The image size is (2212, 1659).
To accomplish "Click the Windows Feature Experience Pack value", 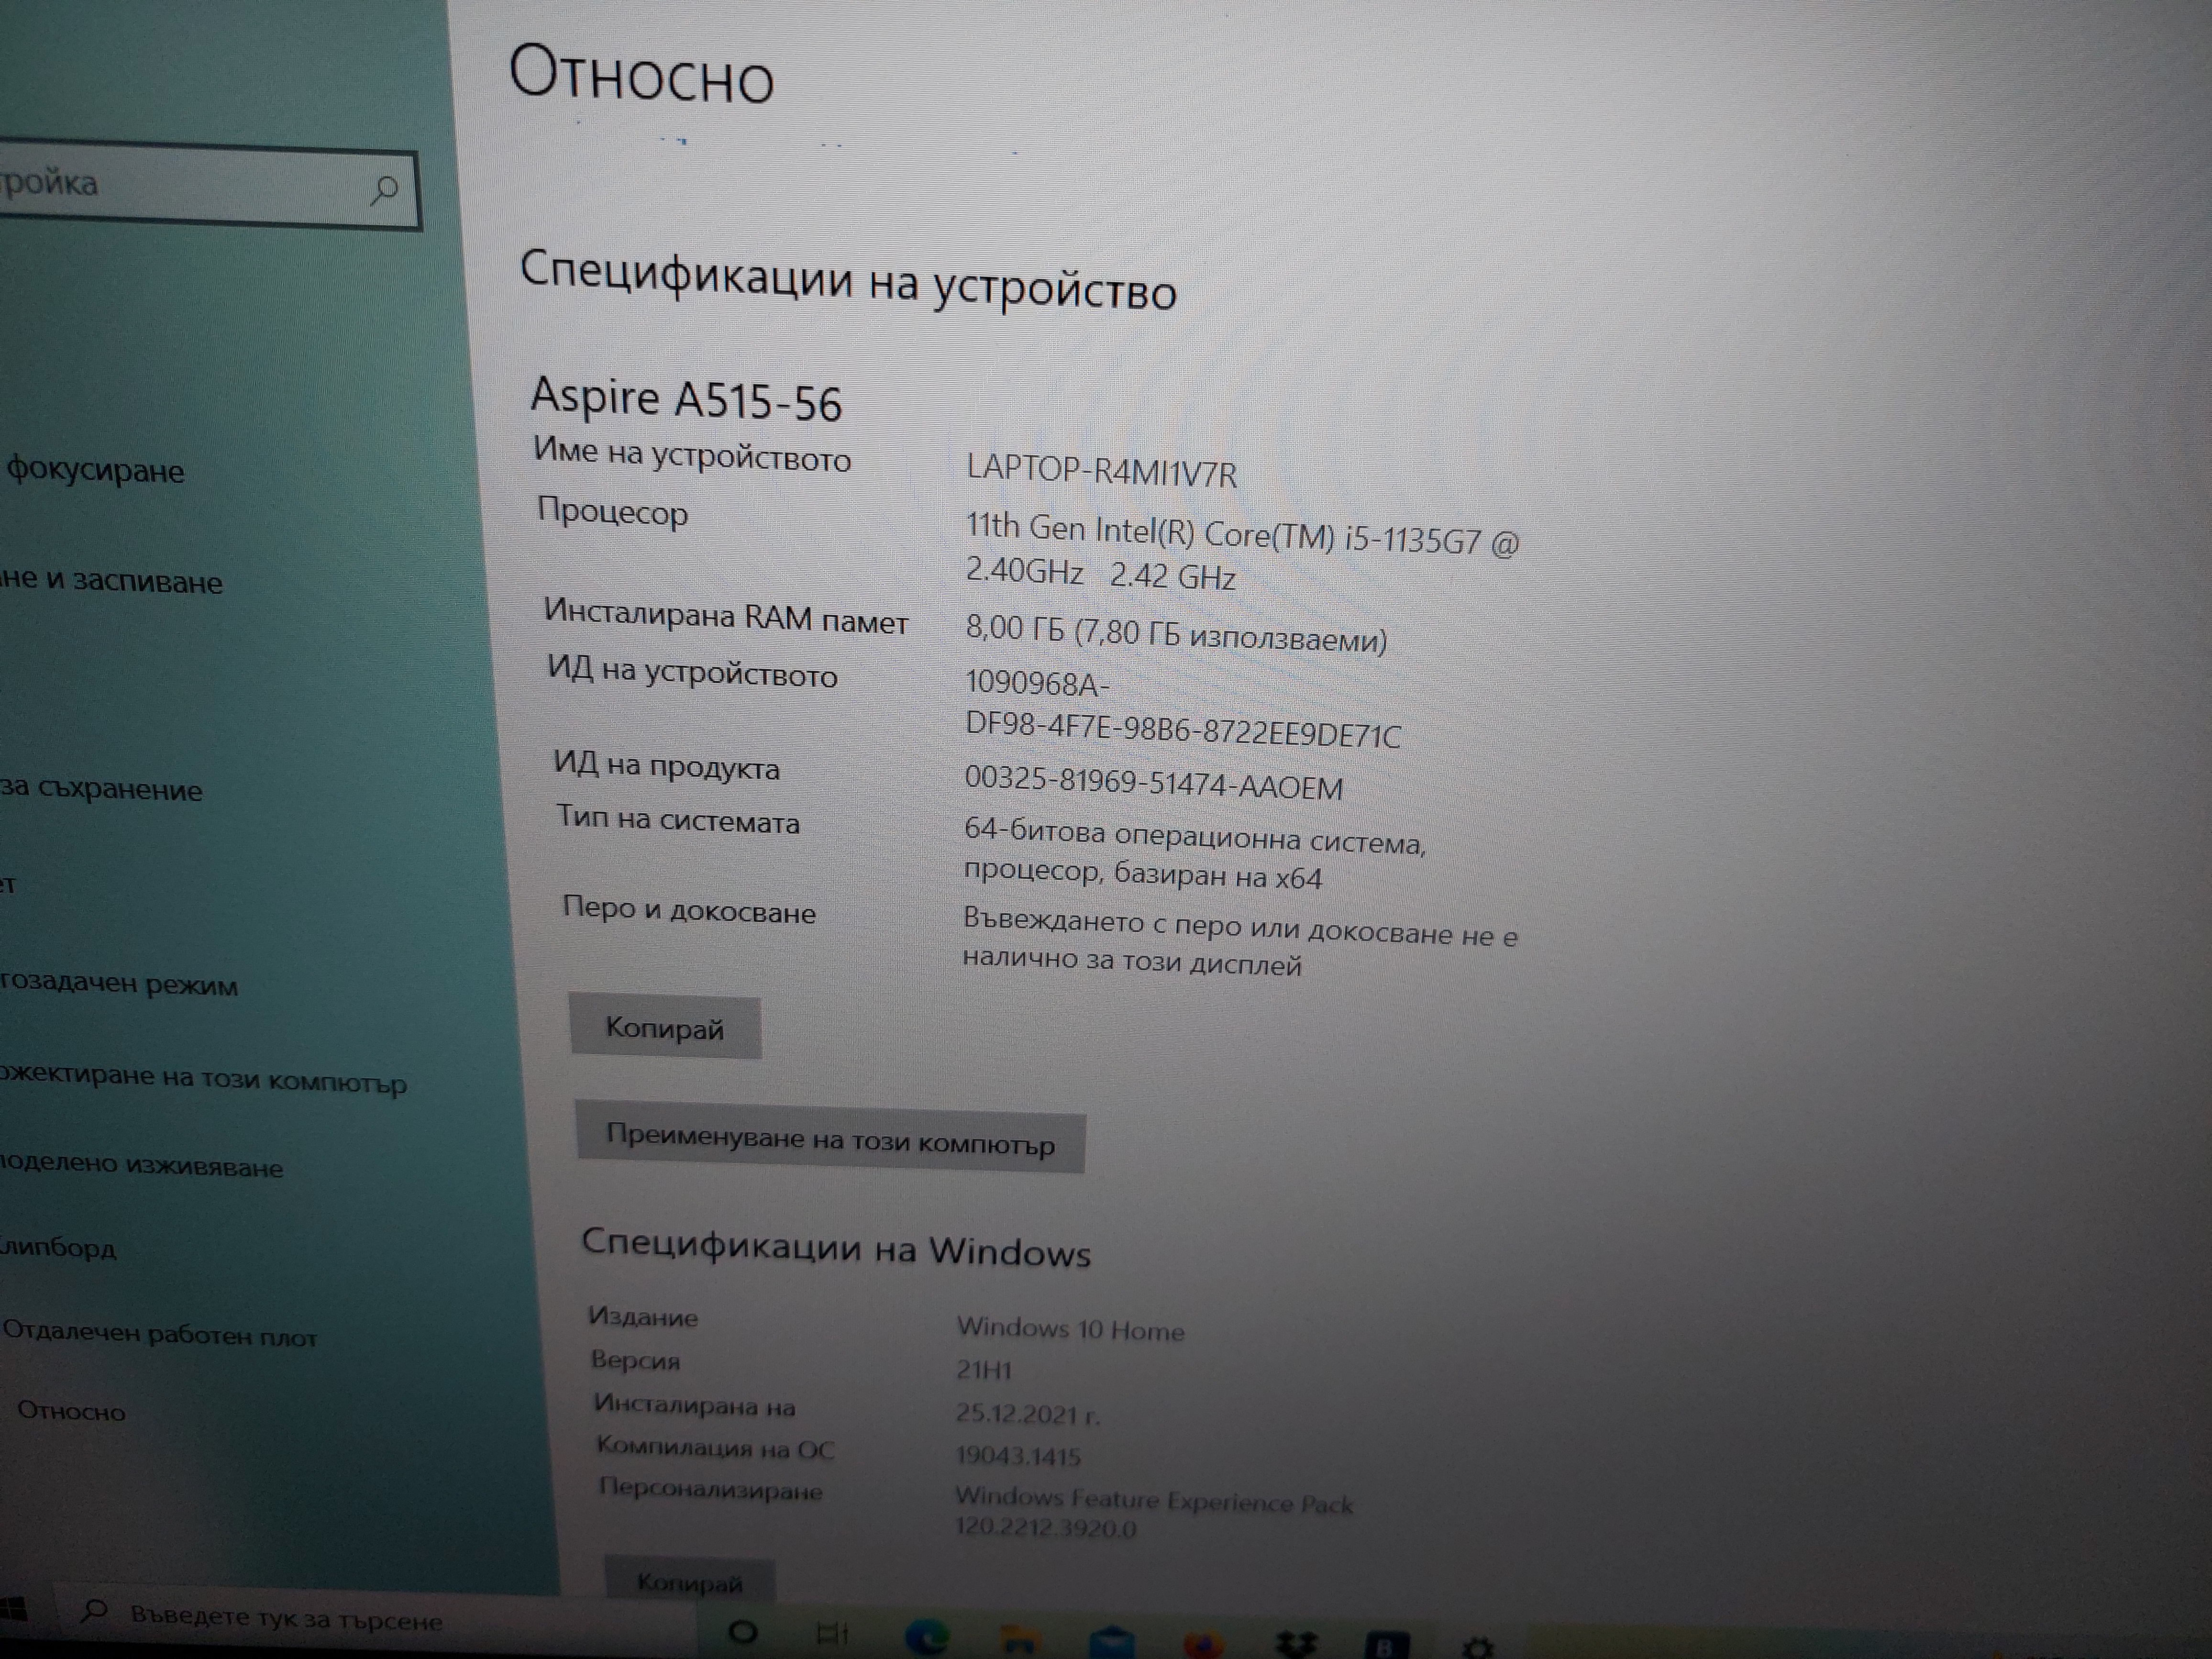I will [x=1153, y=1512].
